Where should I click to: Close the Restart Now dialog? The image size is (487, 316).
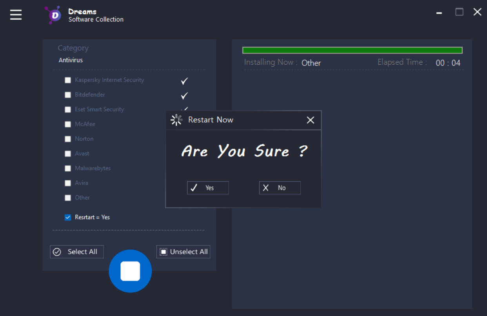tap(310, 120)
